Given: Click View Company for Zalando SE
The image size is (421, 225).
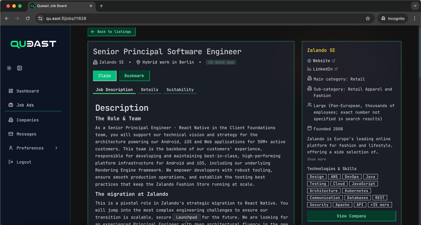Looking at the screenshot, I should [351, 216].
